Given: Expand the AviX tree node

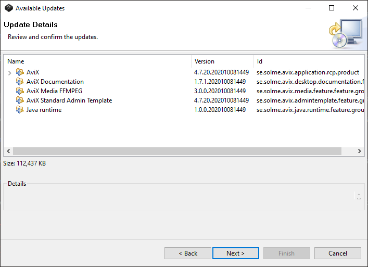Looking at the screenshot, I should click(x=10, y=72).
